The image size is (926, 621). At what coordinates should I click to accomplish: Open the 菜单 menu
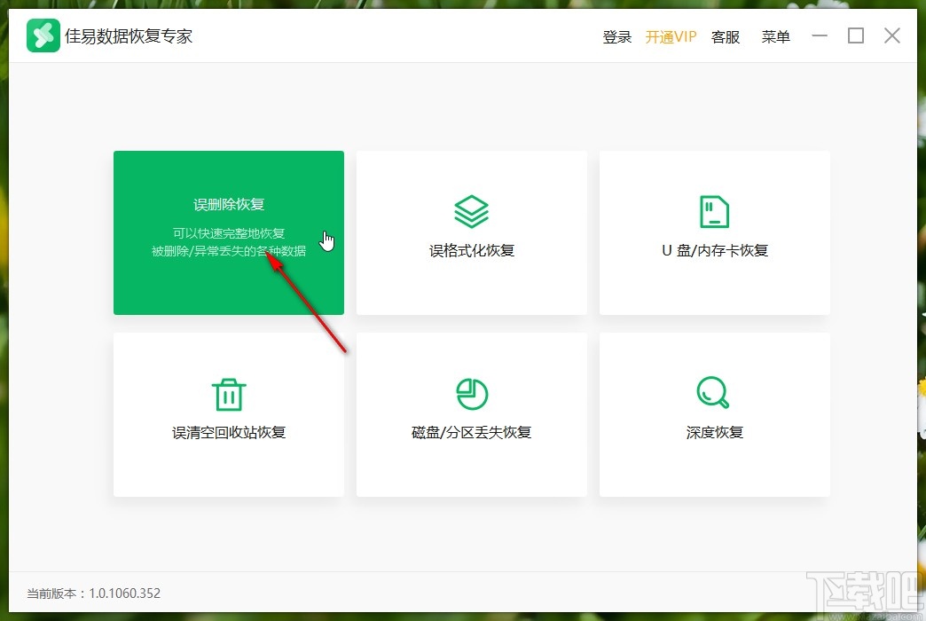tap(775, 36)
